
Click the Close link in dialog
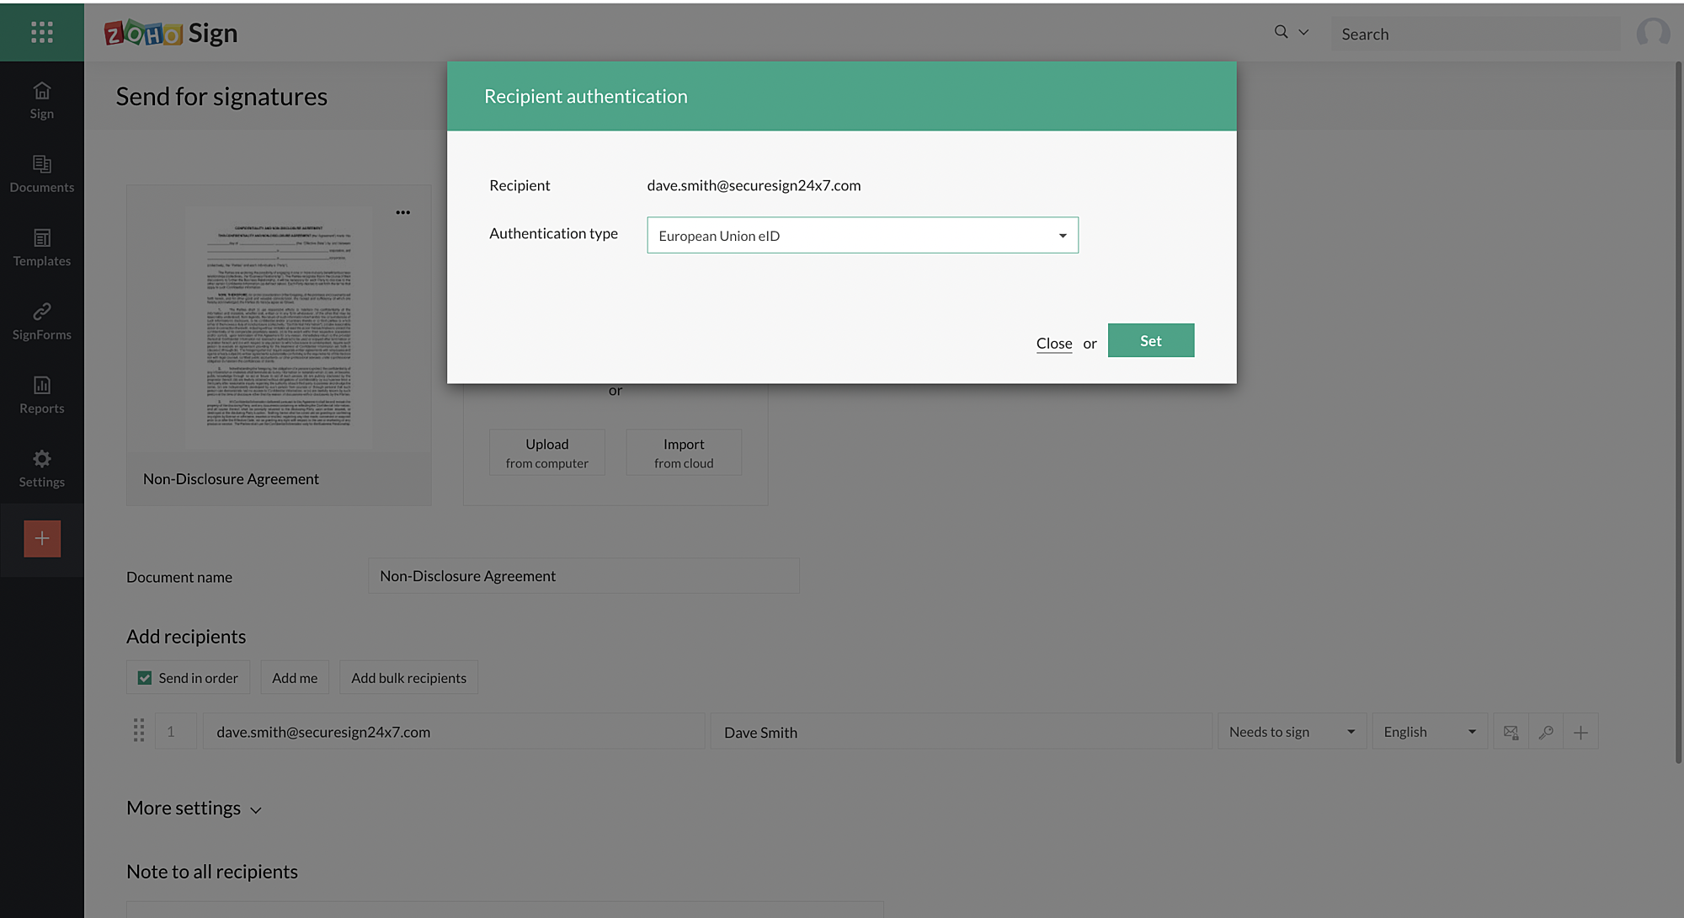[x=1053, y=344]
